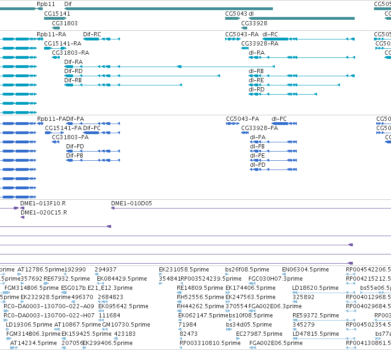Screen dimensions: 391x350
Task: Open the DME1-020C15.R clone label
Action: coord(44,213)
